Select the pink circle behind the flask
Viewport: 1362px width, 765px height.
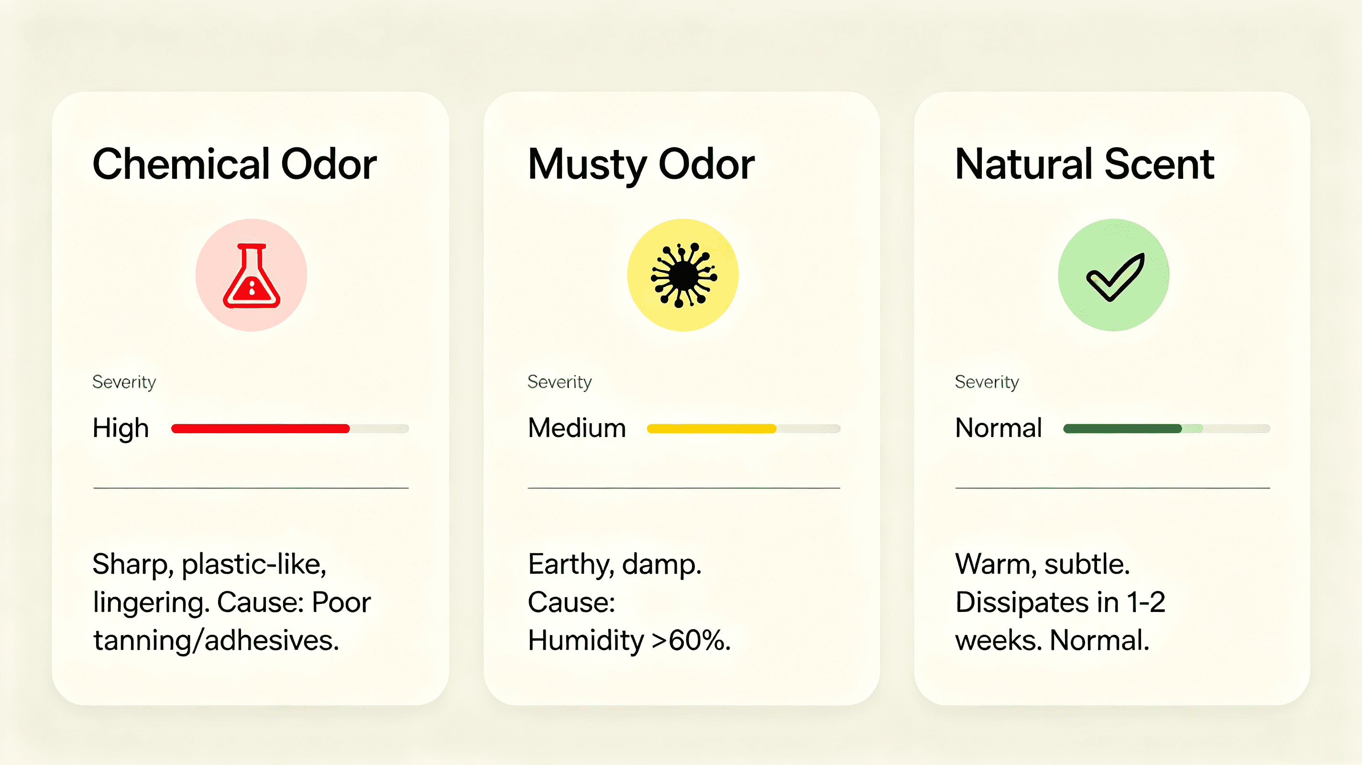[x=252, y=275]
